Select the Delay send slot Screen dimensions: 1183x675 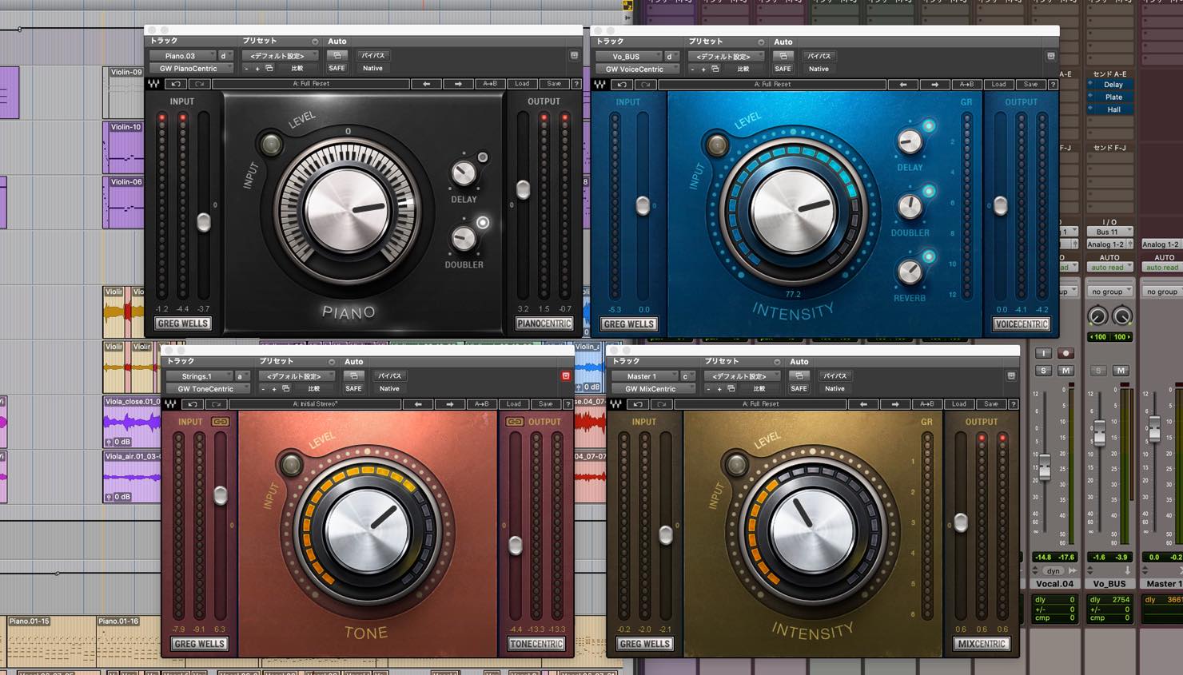pyautogui.click(x=1113, y=84)
